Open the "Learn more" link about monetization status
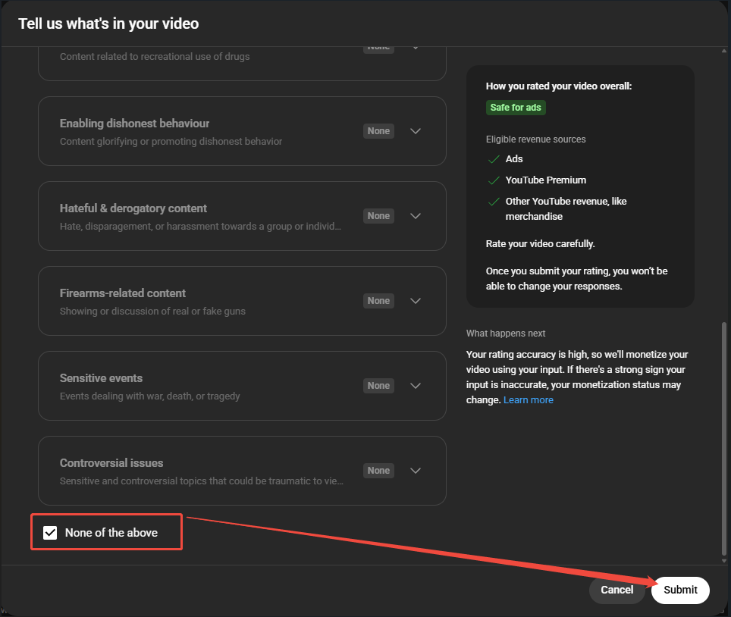 [x=528, y=399]
